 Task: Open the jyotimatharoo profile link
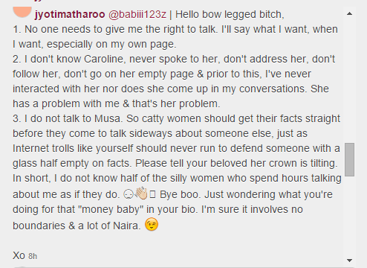tap(70, 14)
